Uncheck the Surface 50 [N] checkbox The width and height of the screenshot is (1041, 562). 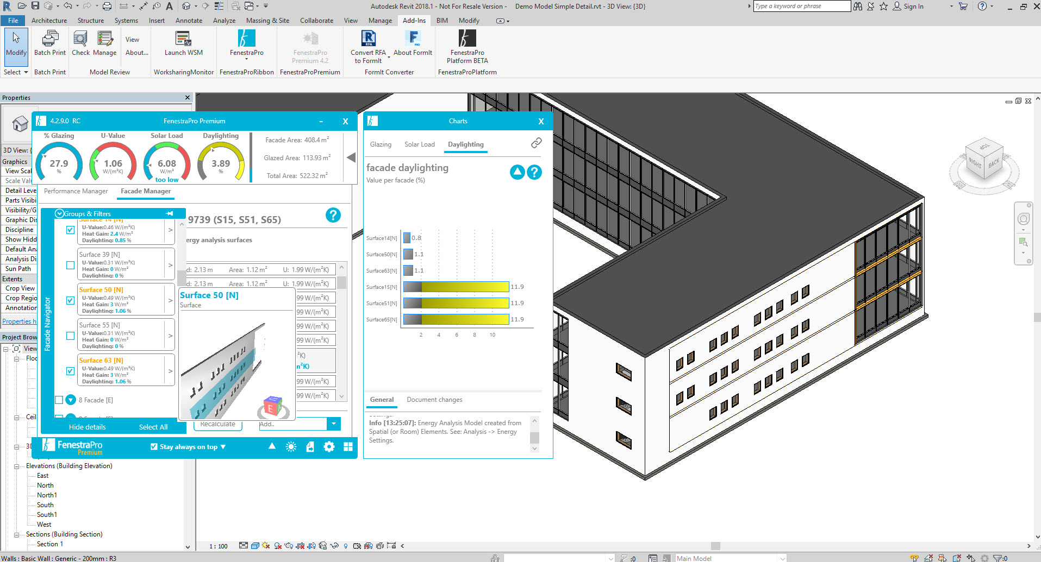click(70, 300)
